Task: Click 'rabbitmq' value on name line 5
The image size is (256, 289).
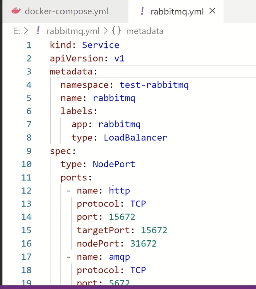Action: [x=114, y=98]
